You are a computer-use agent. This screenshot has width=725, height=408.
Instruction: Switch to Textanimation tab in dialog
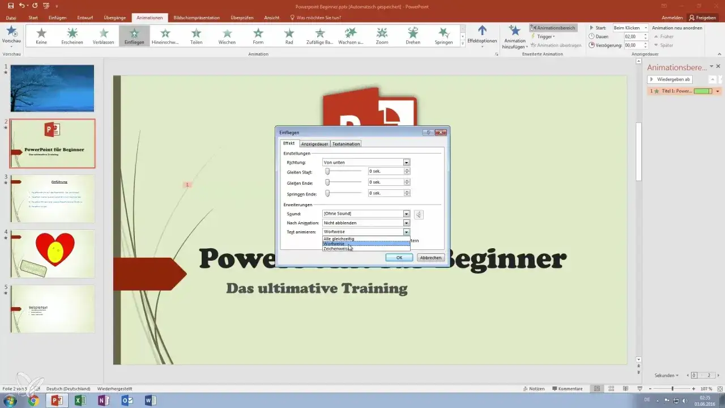pyautogui.click(x=346, y=144)
